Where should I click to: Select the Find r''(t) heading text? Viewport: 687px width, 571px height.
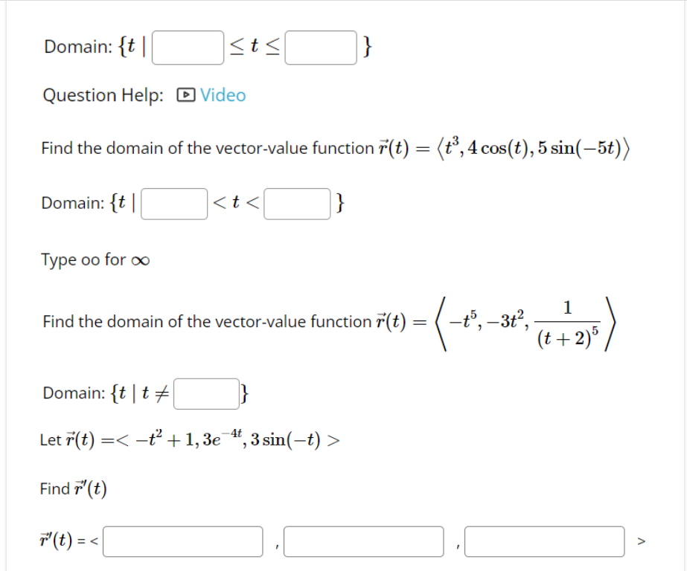click(74, 488)
